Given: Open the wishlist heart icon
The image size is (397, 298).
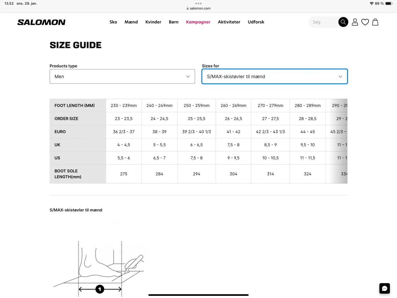Looking at the screenshot, I should tap(365, 22).
